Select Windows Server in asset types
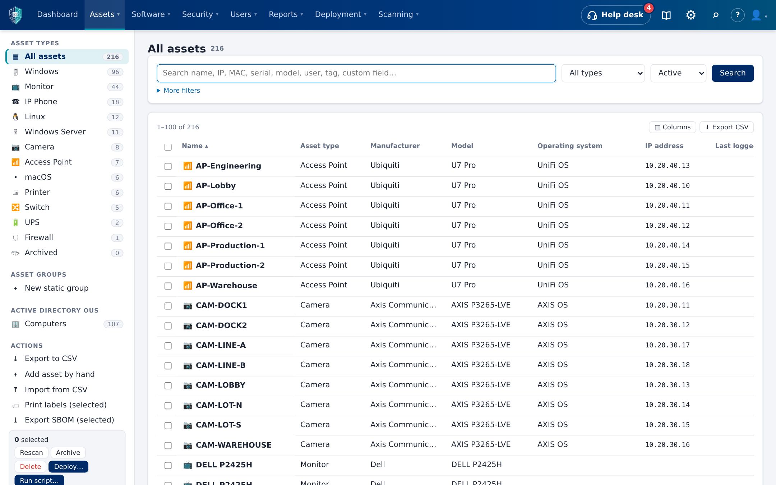 68,132
